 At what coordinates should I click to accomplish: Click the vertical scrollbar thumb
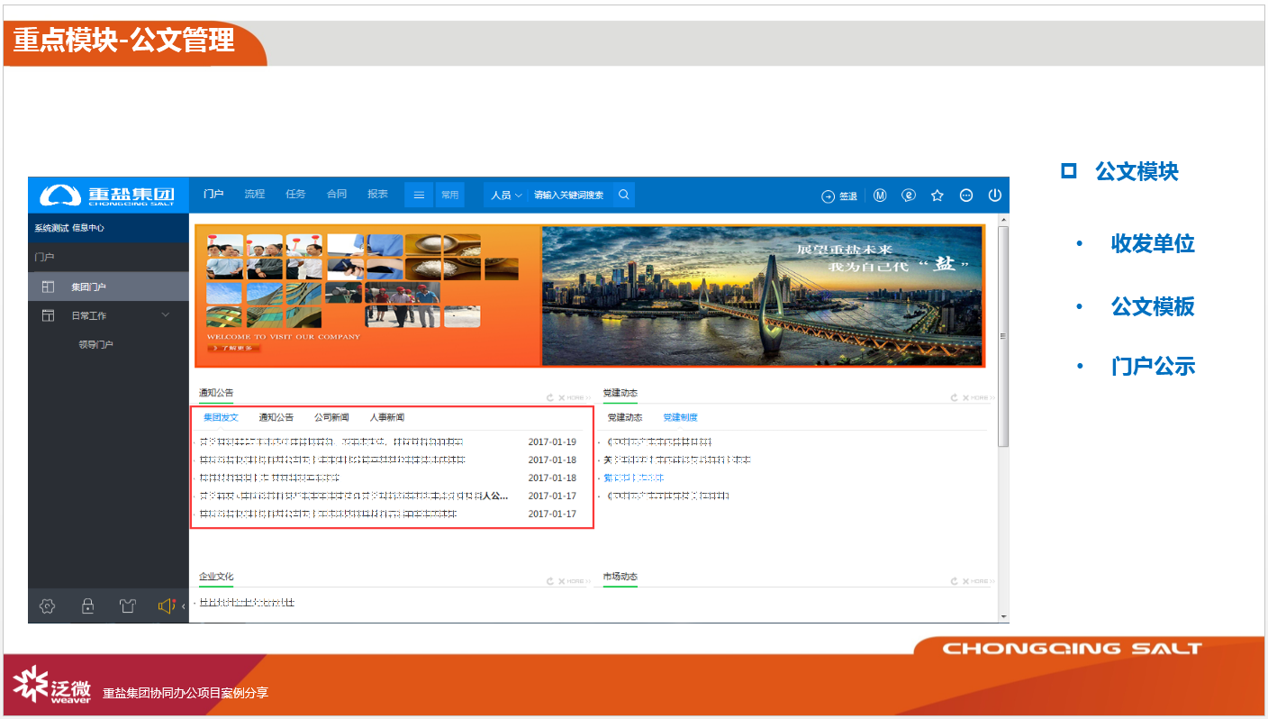click(1004, 335)
